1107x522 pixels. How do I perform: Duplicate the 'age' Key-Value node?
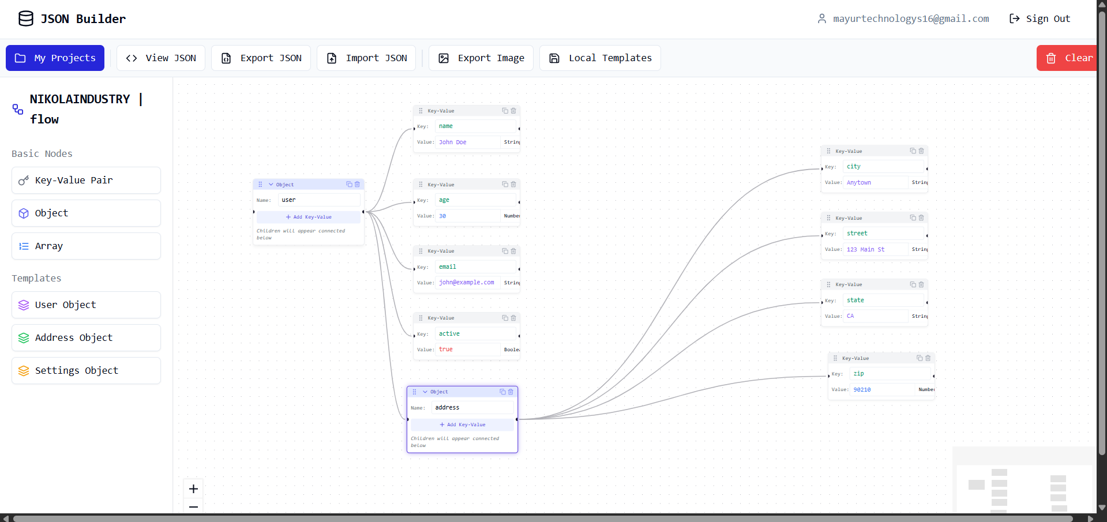pos(505,185)
